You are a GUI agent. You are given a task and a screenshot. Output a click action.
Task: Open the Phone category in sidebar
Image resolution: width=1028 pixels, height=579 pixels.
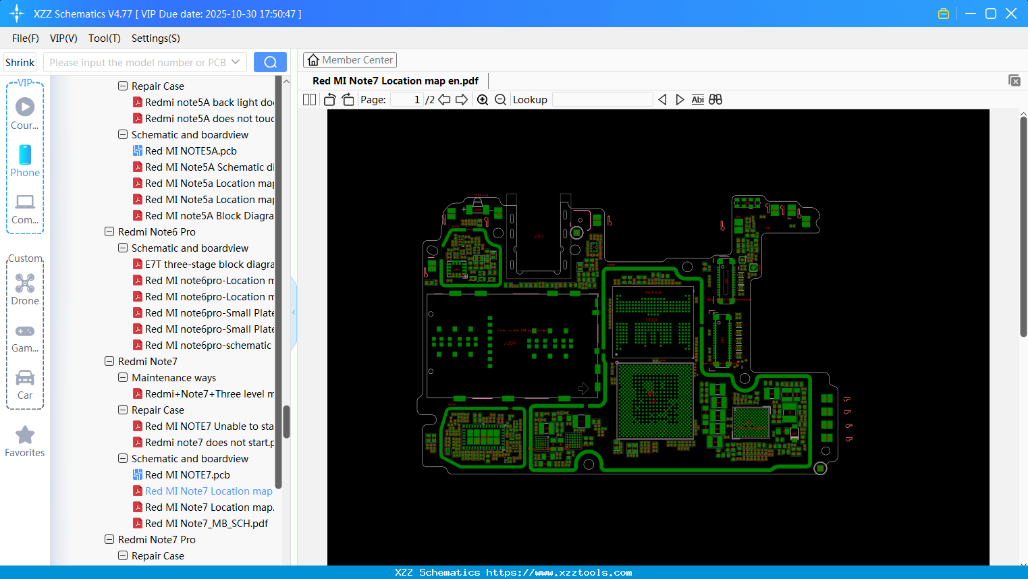25,161
